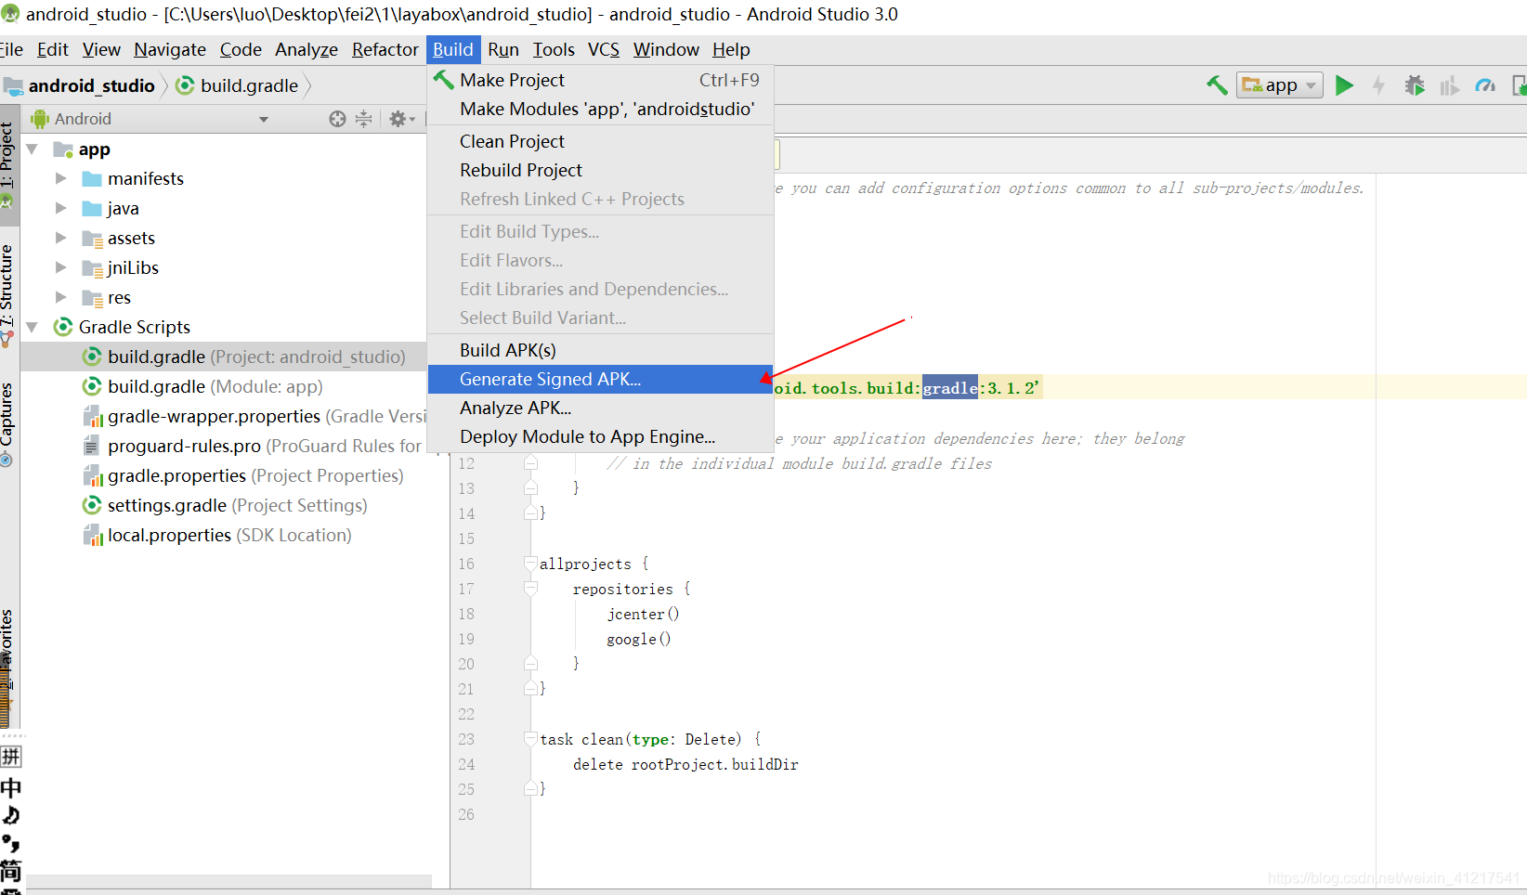Screen dimensions: 1527x895
Task: Click the highlighted 'gradle' word in classpath line
Action: 949,388
